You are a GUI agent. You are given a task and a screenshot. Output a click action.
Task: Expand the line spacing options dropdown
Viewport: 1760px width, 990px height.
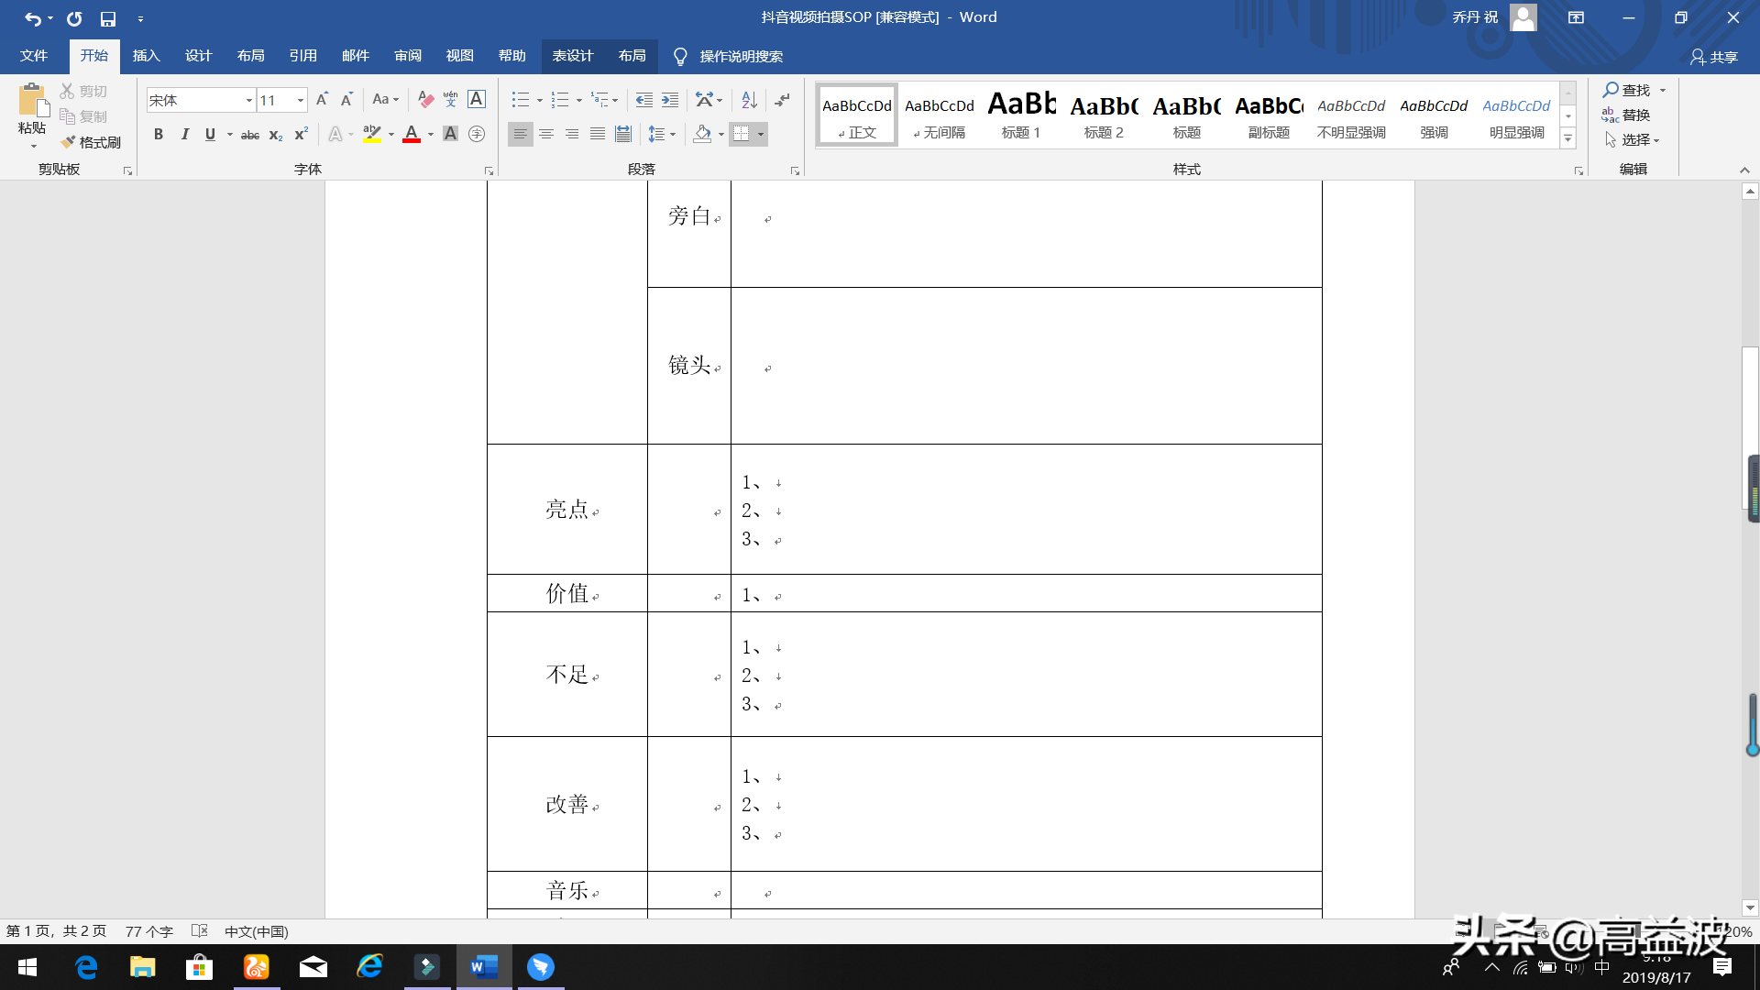tap(672, 134)
